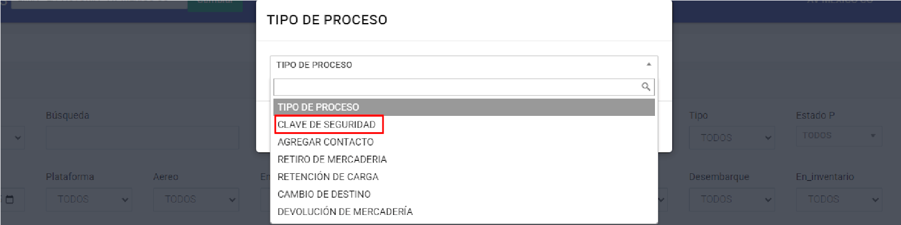The height and width of the screenshot is (225, 901).
Task: Select CLAVE DE SEGURIDAD option
Action: pyautogui.click(x=327, y=124)
